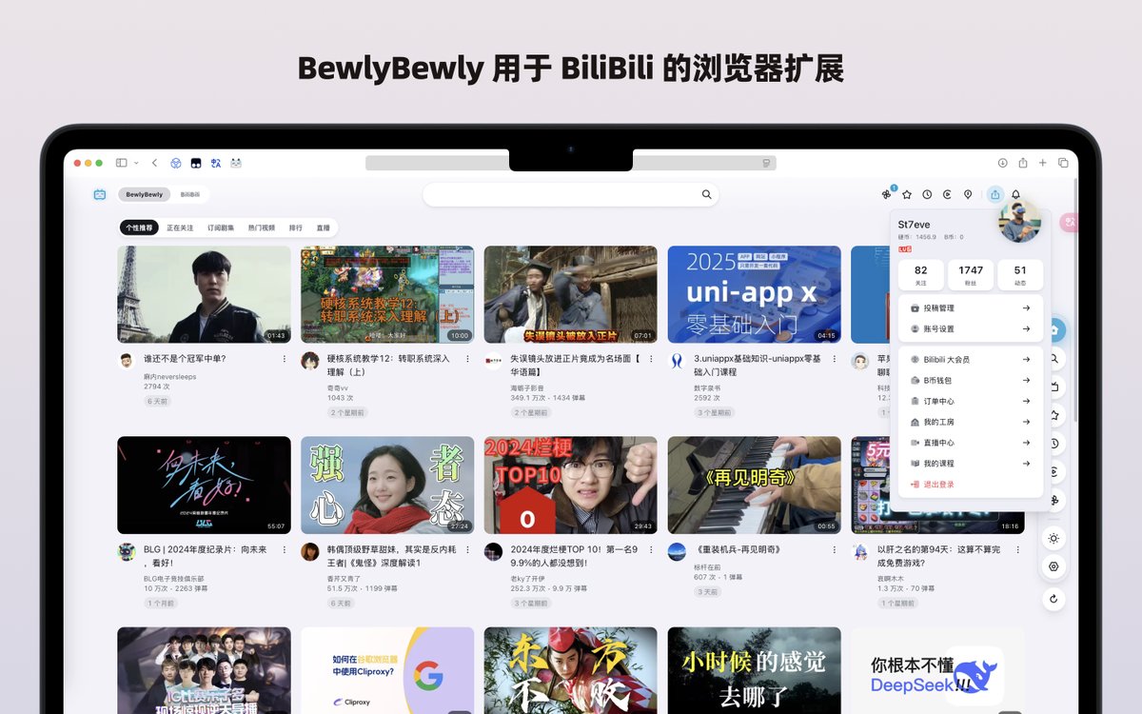Select the 订阅剧集 tab
Viewport: 1142px width, 714px height.
(221, 228)
